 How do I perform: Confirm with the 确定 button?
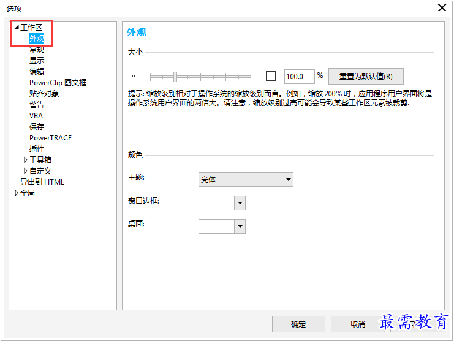[x=298, y=324]
